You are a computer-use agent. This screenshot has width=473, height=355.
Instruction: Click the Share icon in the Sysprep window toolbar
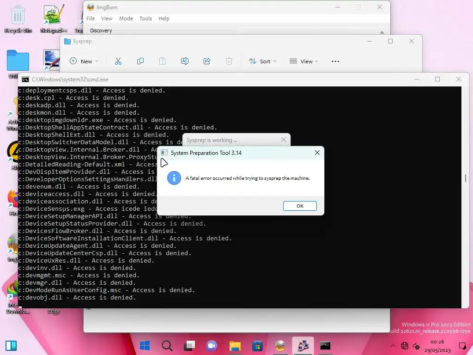click(x=207, y=61)
